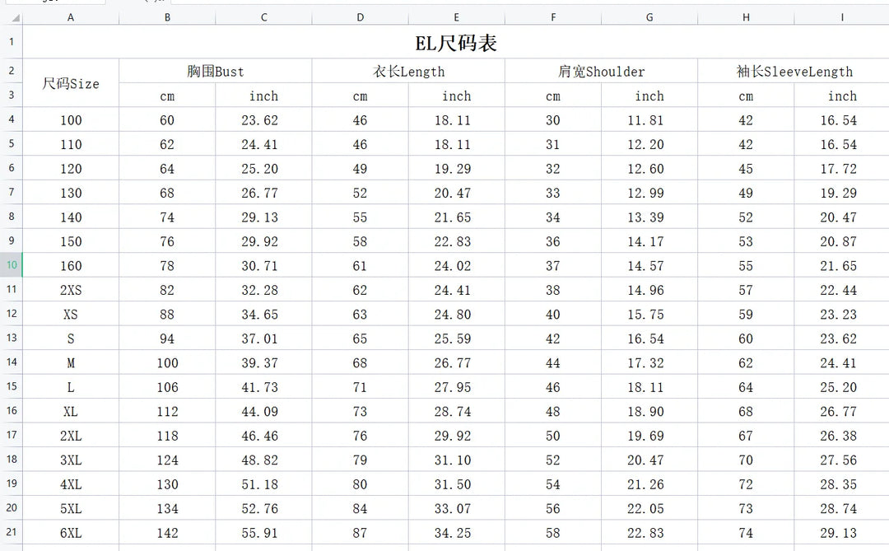The height and width of the screenshot is (551, 889).
Task: Click cell containing 55.91 inch bust
Action: point(263,533)
